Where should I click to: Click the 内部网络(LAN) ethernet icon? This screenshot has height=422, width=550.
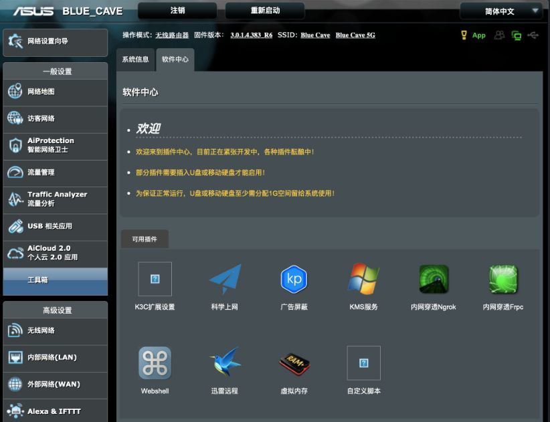15,358
